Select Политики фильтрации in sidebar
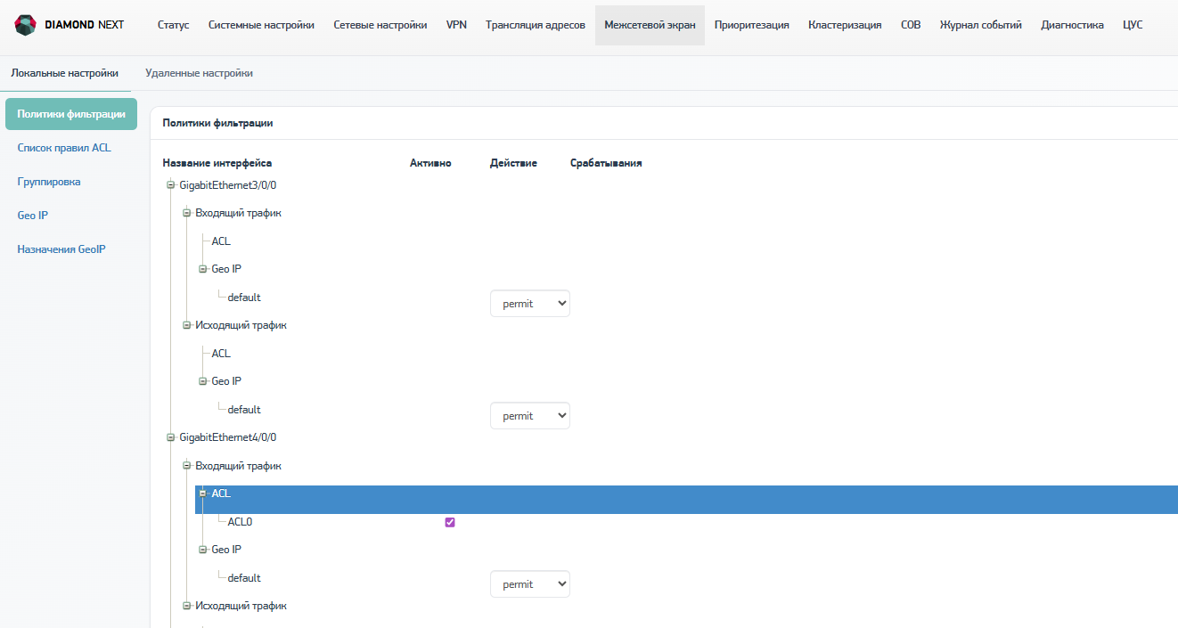This screenshot has height=628, width=1178. coord(71,114)
